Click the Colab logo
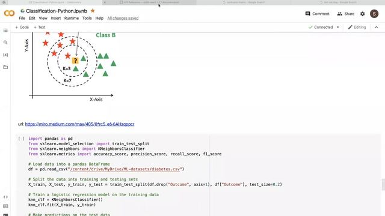 10,13
